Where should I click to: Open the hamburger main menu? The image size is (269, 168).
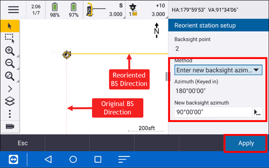tap(13, 10)
